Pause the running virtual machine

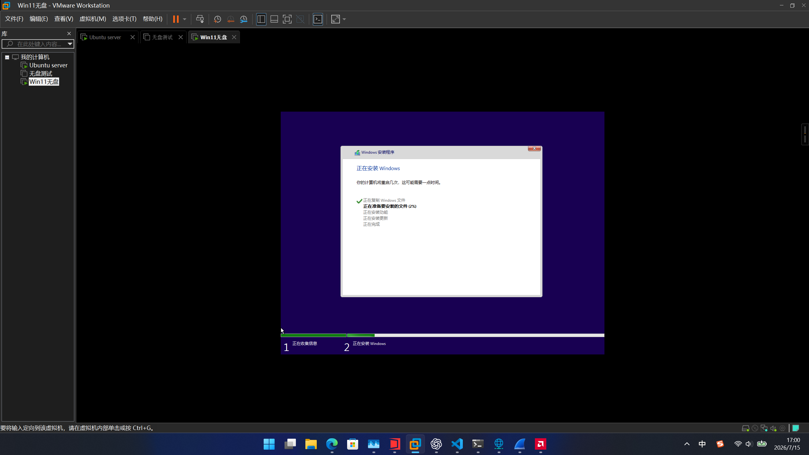176,19
